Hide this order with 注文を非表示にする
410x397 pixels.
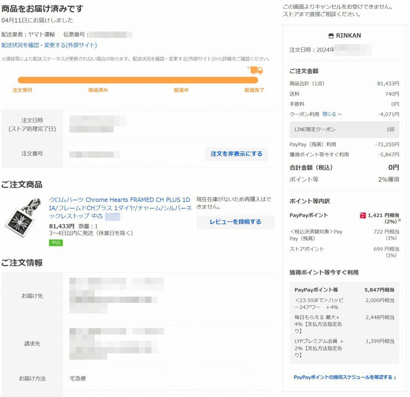coord(236,154)
